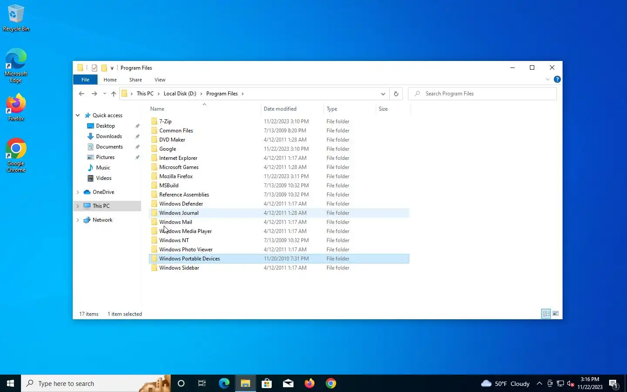This screenshot has height=392, width=627.
Task: Open the Firefox desktop shortcut
Action: point(16,108)
